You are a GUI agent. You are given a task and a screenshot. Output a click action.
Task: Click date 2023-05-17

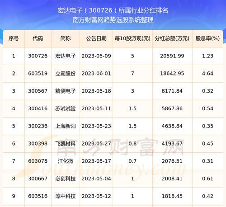pos(96,161)
